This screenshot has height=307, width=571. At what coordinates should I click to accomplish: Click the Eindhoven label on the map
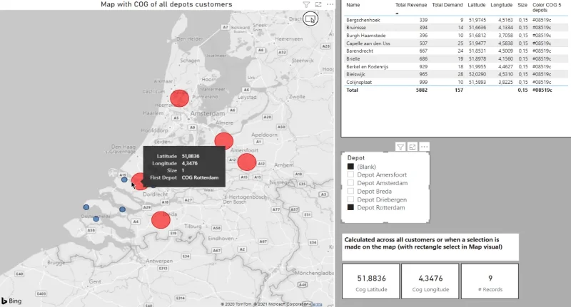221,239
